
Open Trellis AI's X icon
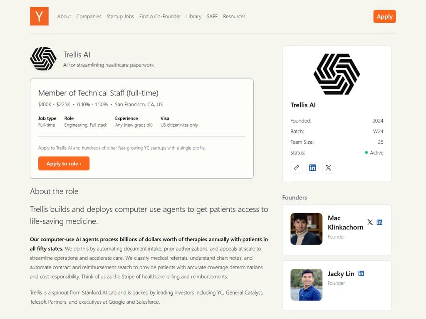point(329,167)
